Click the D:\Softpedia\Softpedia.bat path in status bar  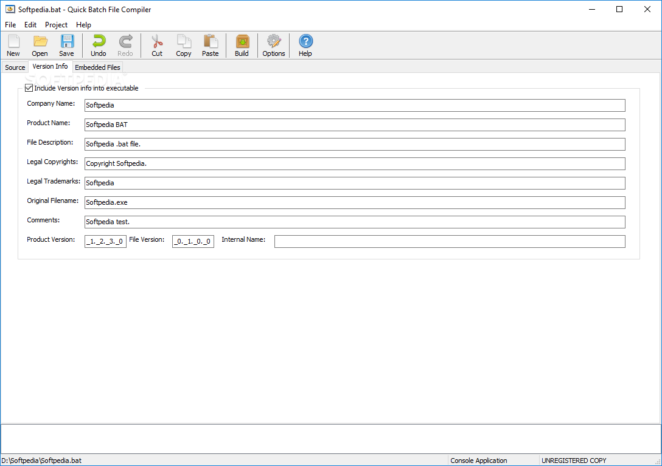[x=41, y=461]
